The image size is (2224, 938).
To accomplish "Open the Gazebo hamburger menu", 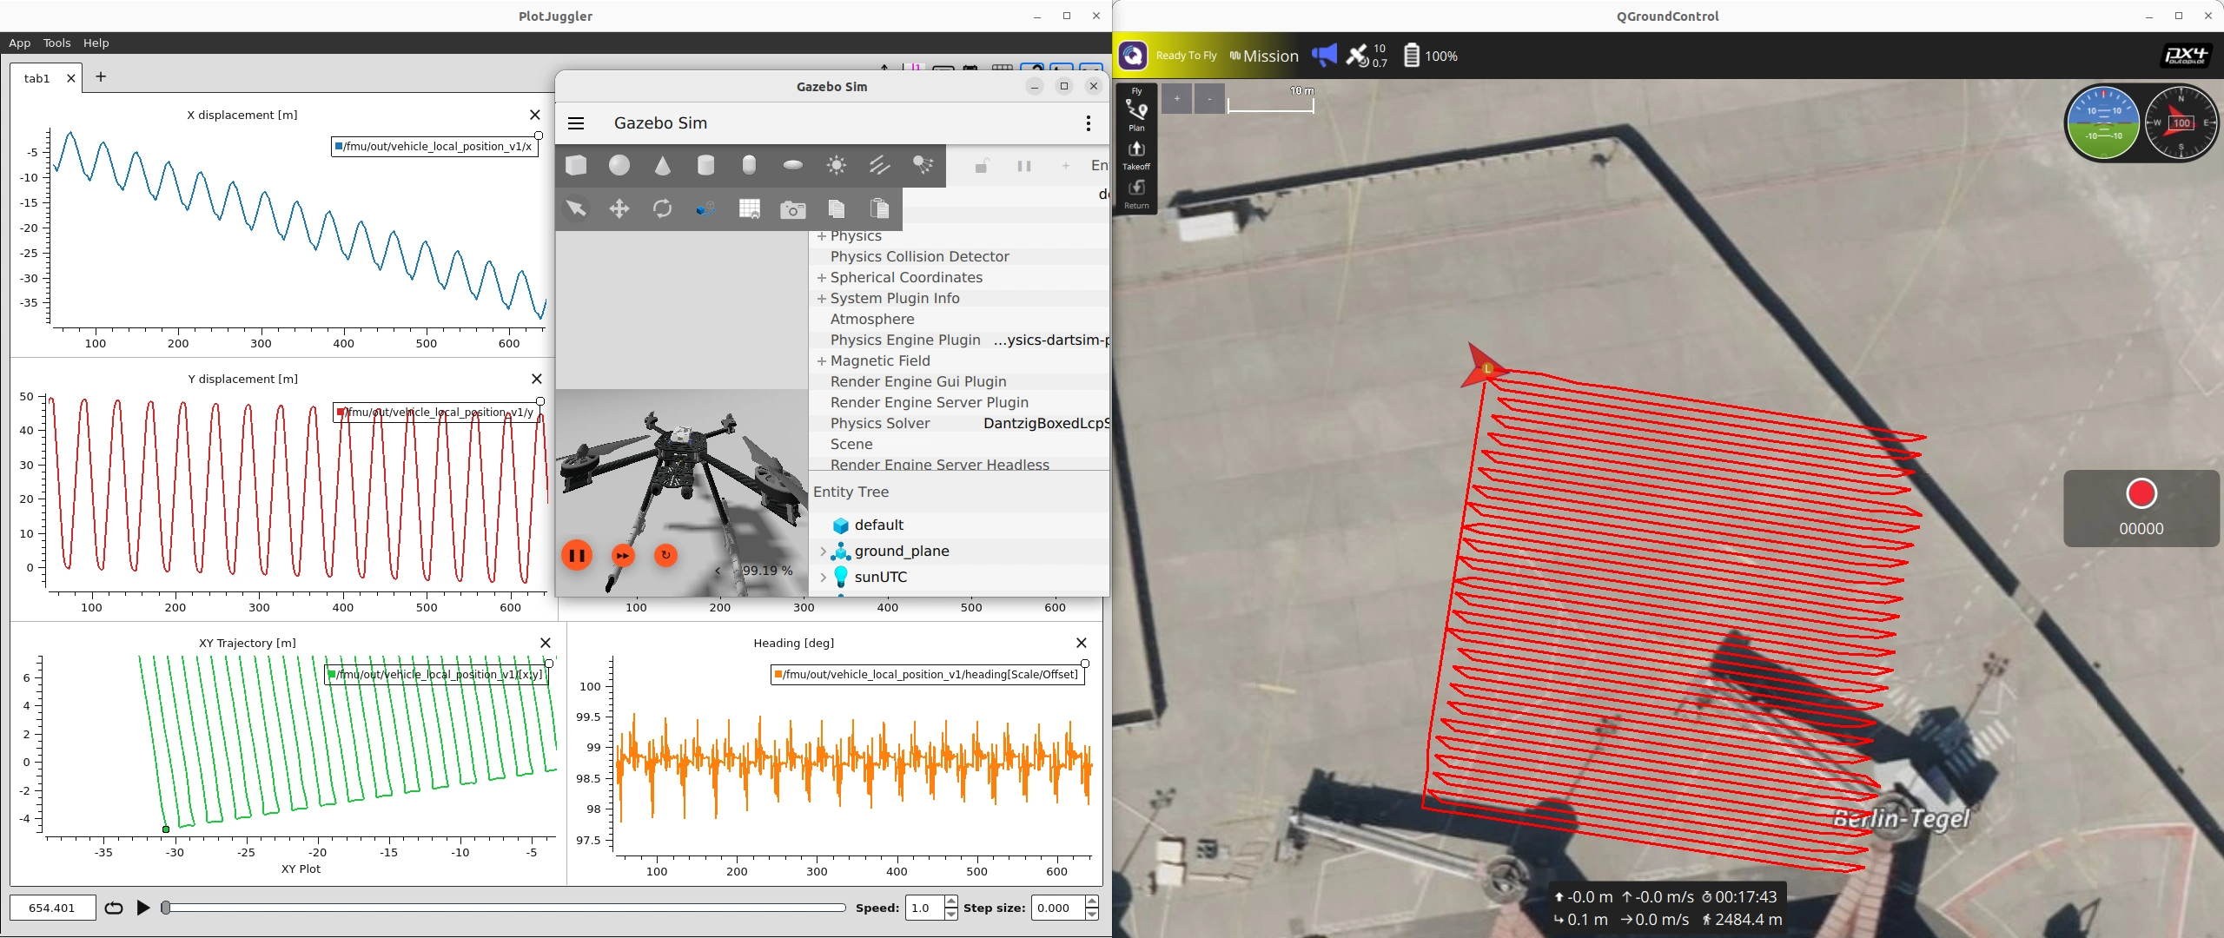I will click(x=576, y=123).
